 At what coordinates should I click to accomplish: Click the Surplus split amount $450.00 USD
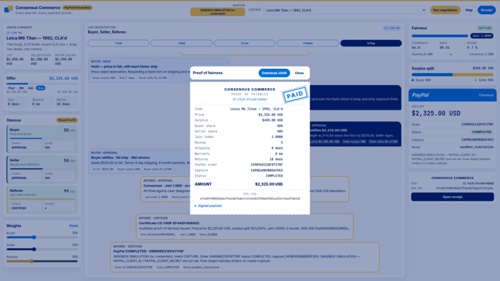tap(483, 68)
